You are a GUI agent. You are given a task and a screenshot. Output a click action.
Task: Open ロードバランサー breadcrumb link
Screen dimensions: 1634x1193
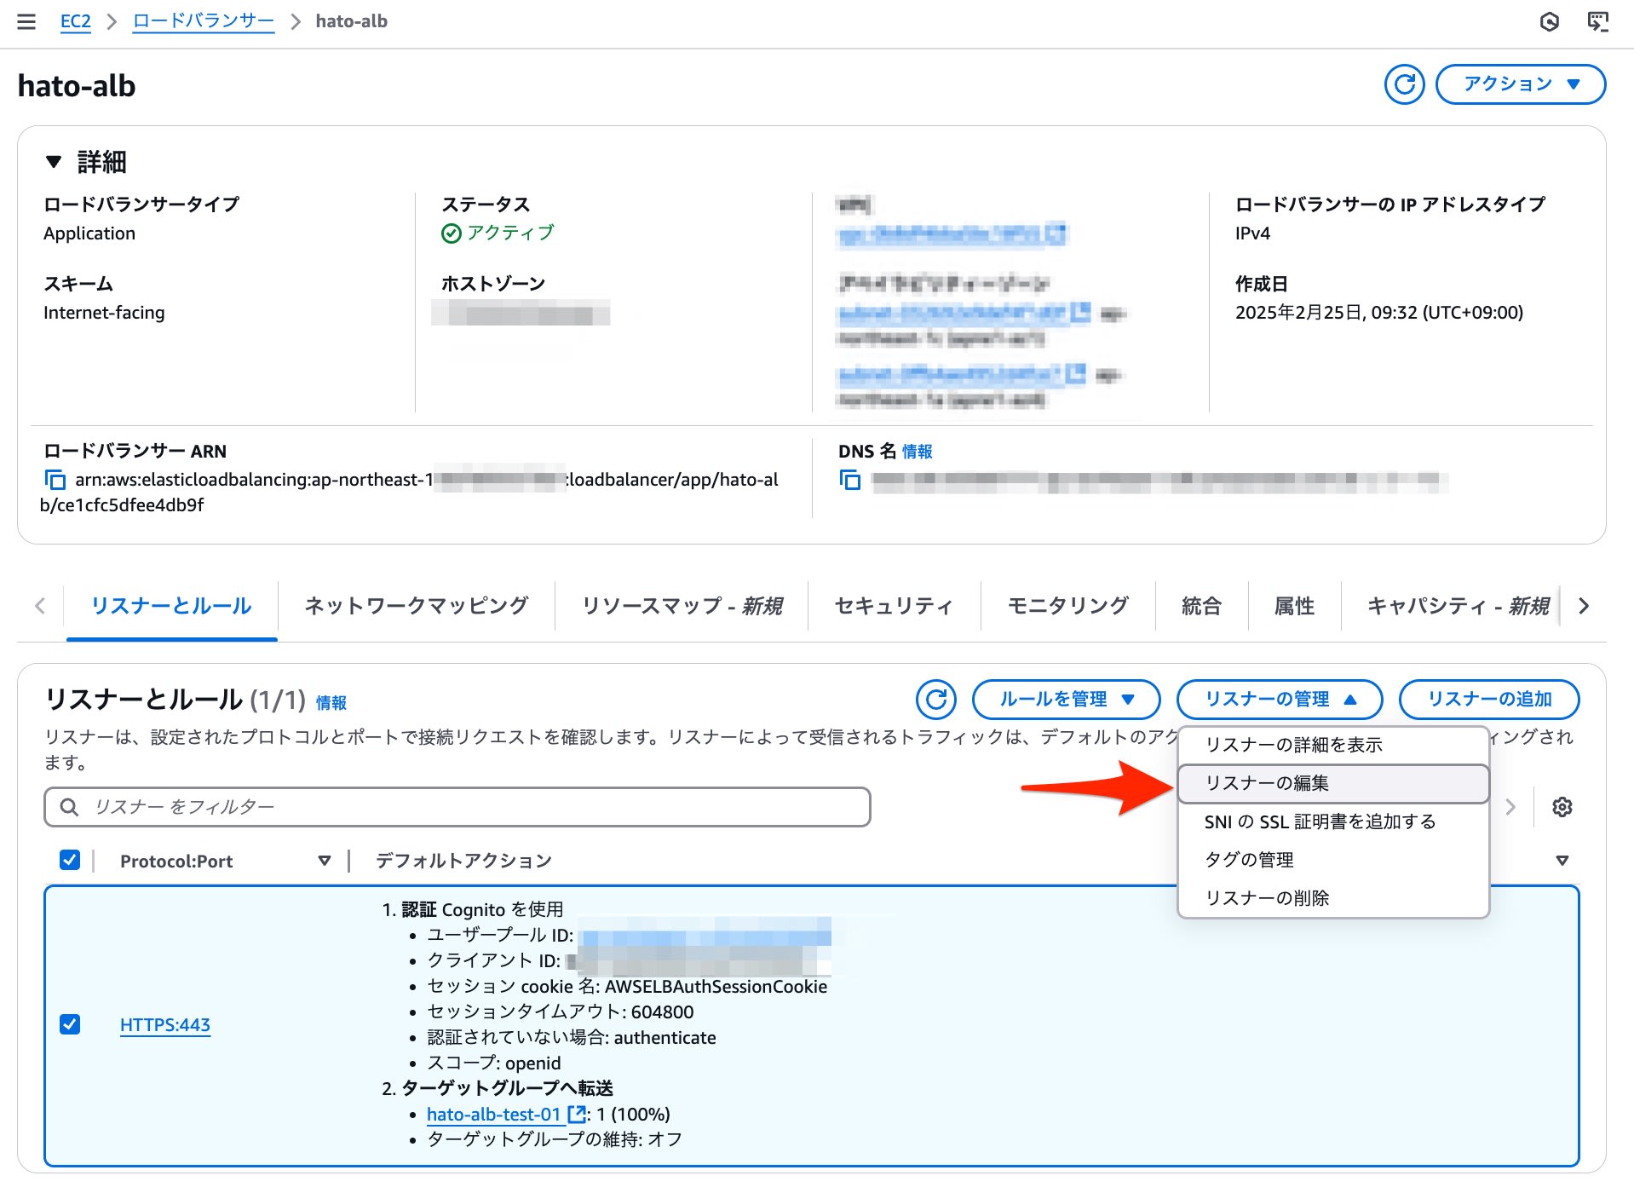204,21
